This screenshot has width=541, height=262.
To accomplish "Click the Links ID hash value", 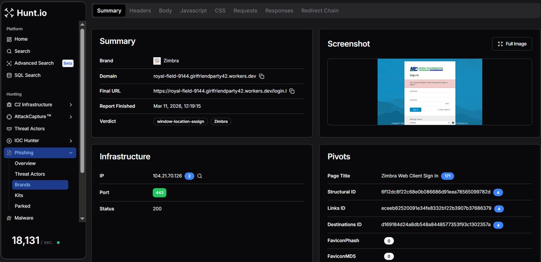I will (x=436, y=208).
